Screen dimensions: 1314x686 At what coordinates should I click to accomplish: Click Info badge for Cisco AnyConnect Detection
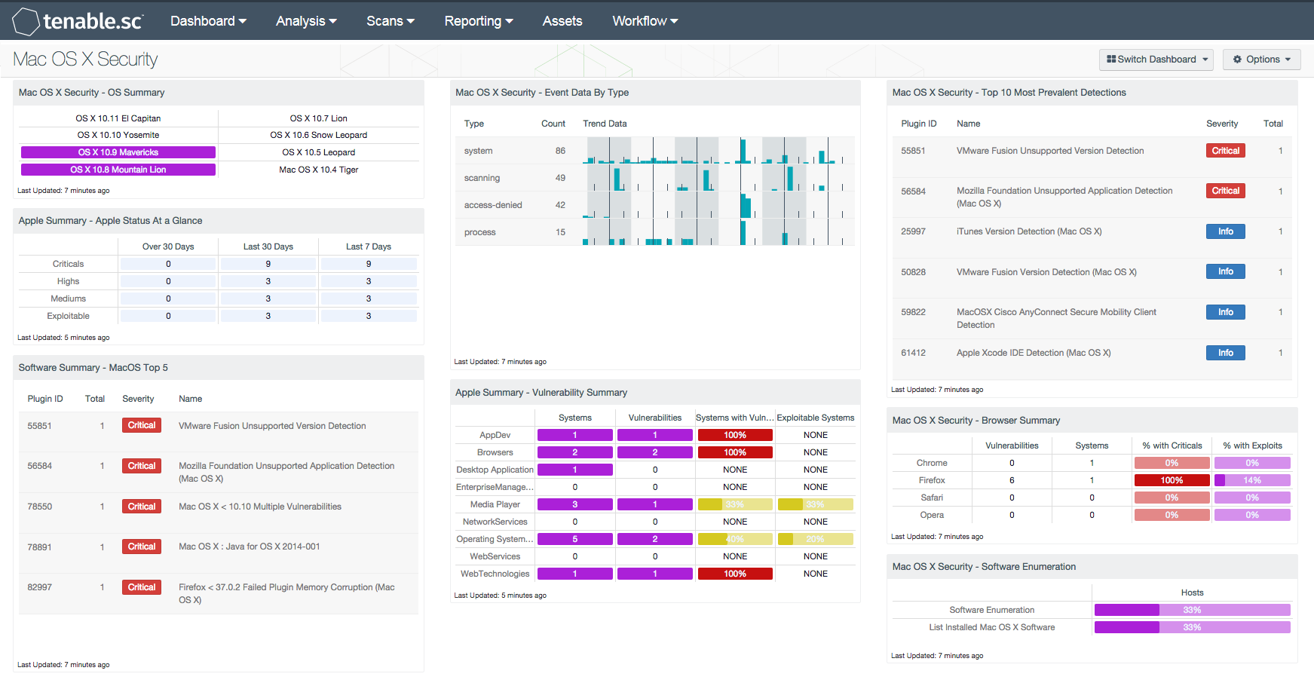coord(1226,312)
